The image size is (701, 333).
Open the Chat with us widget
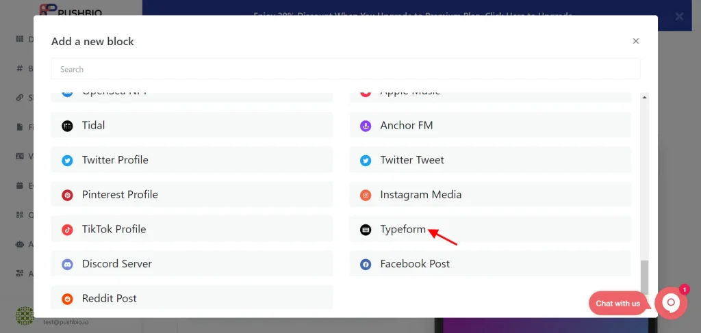click(617, 304)
